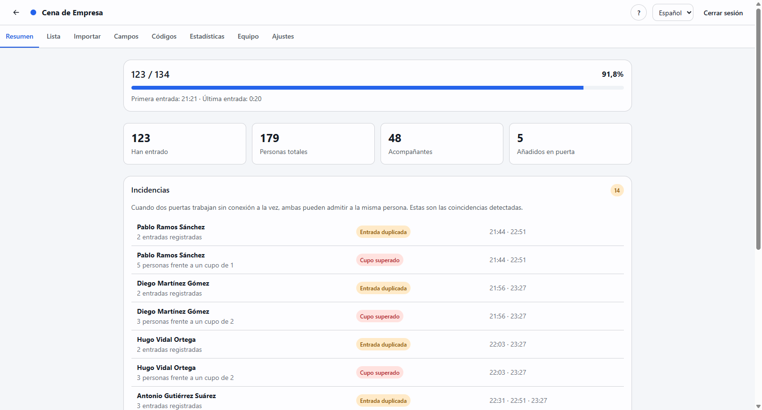Click Diego Martínez Gómez with 2 entradas registradas
The width and height of the screenshot is (762, 410).
[x=378, y=288]
